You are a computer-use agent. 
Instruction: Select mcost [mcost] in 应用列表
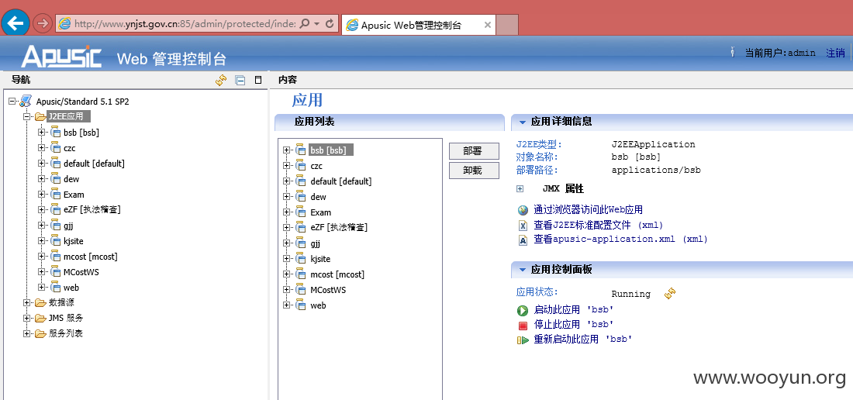337,274
